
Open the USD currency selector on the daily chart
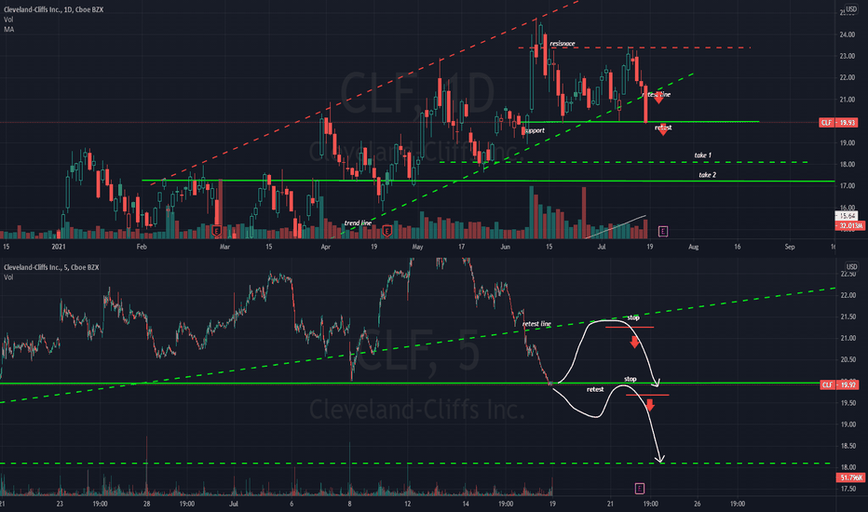[851, 9]
